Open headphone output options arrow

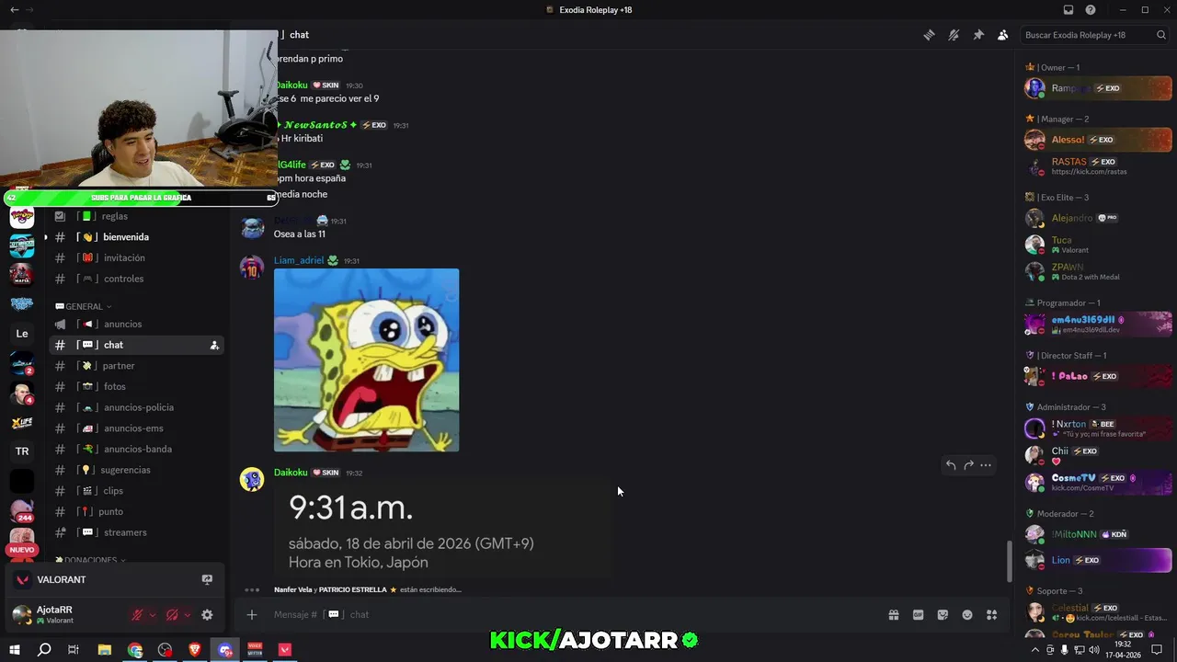(x=188, y=615)
